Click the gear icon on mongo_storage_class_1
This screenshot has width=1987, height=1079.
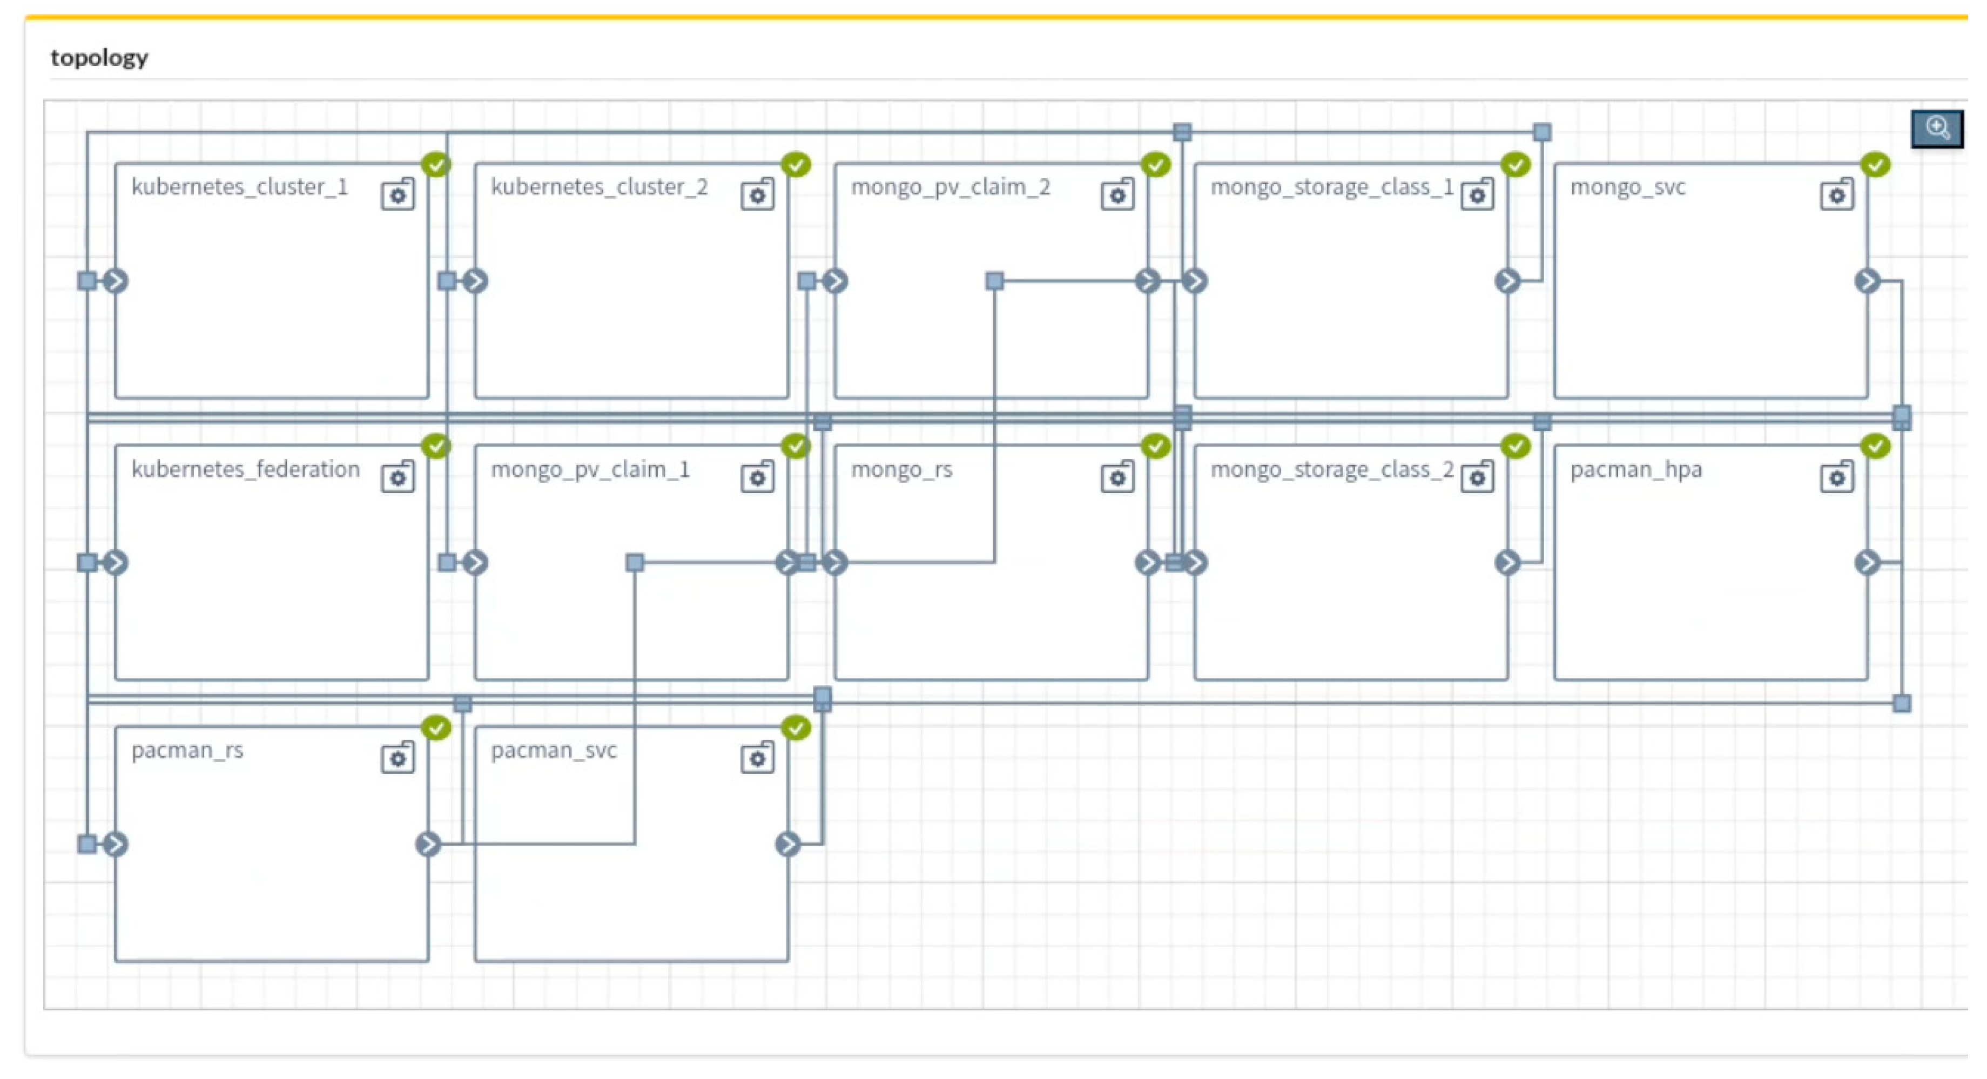click(x=1477, y=195)
